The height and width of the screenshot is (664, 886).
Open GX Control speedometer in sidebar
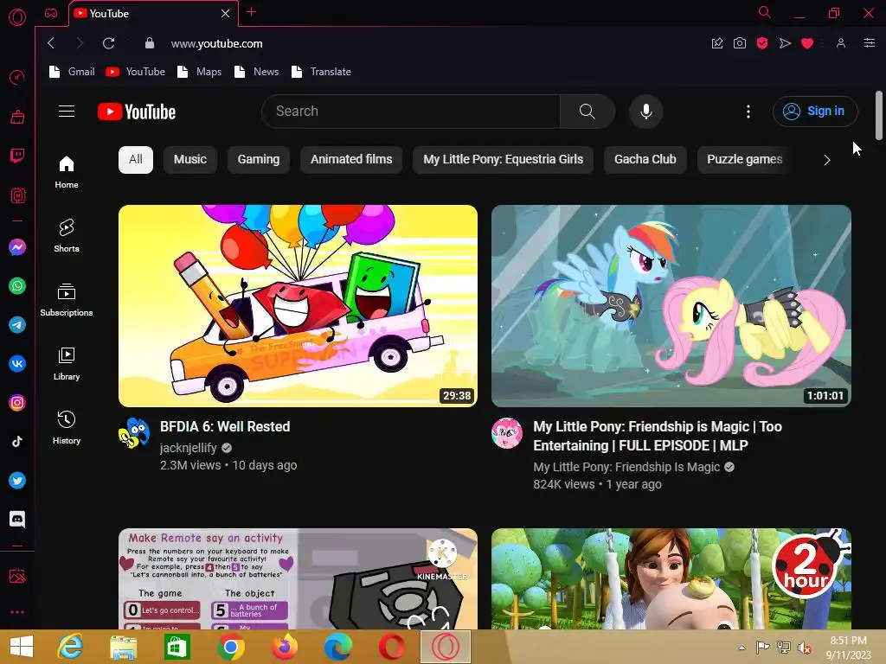(17, 77)
